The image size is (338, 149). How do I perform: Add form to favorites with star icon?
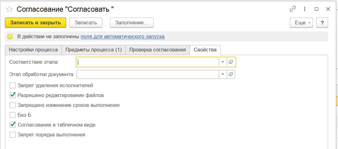[9, 9]
